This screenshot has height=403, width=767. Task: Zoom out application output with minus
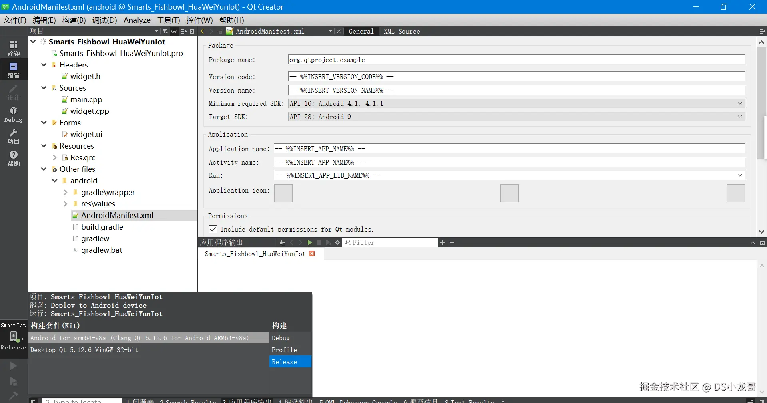click(x=452, y=242)
